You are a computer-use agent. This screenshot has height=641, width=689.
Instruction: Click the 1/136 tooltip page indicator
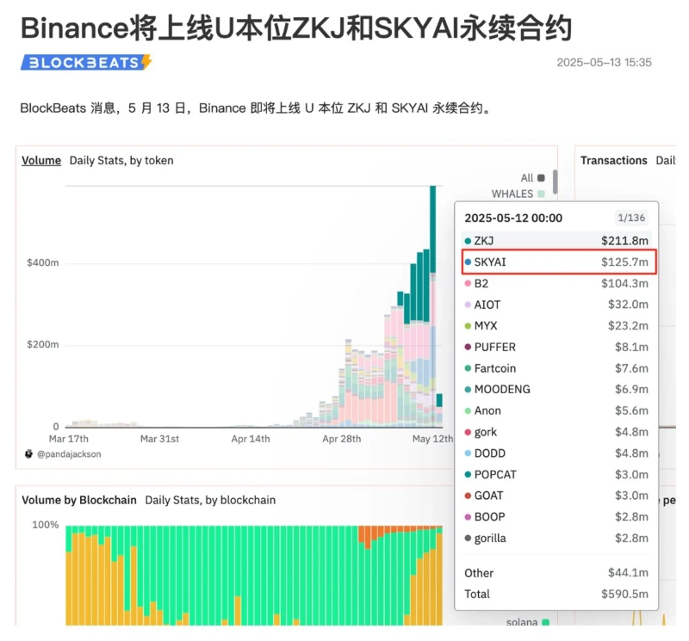click(630, 219)
